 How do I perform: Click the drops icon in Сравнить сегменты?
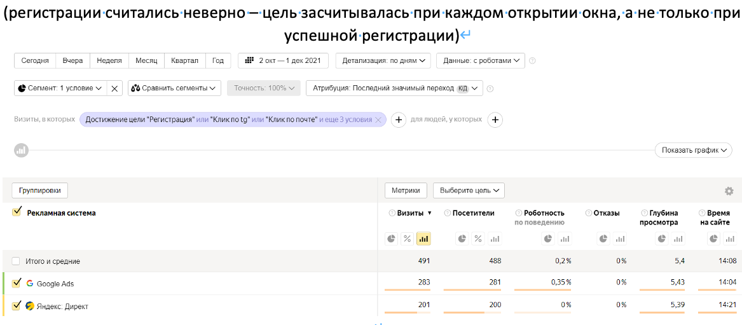pyautogui.click(x=135, y=88)
